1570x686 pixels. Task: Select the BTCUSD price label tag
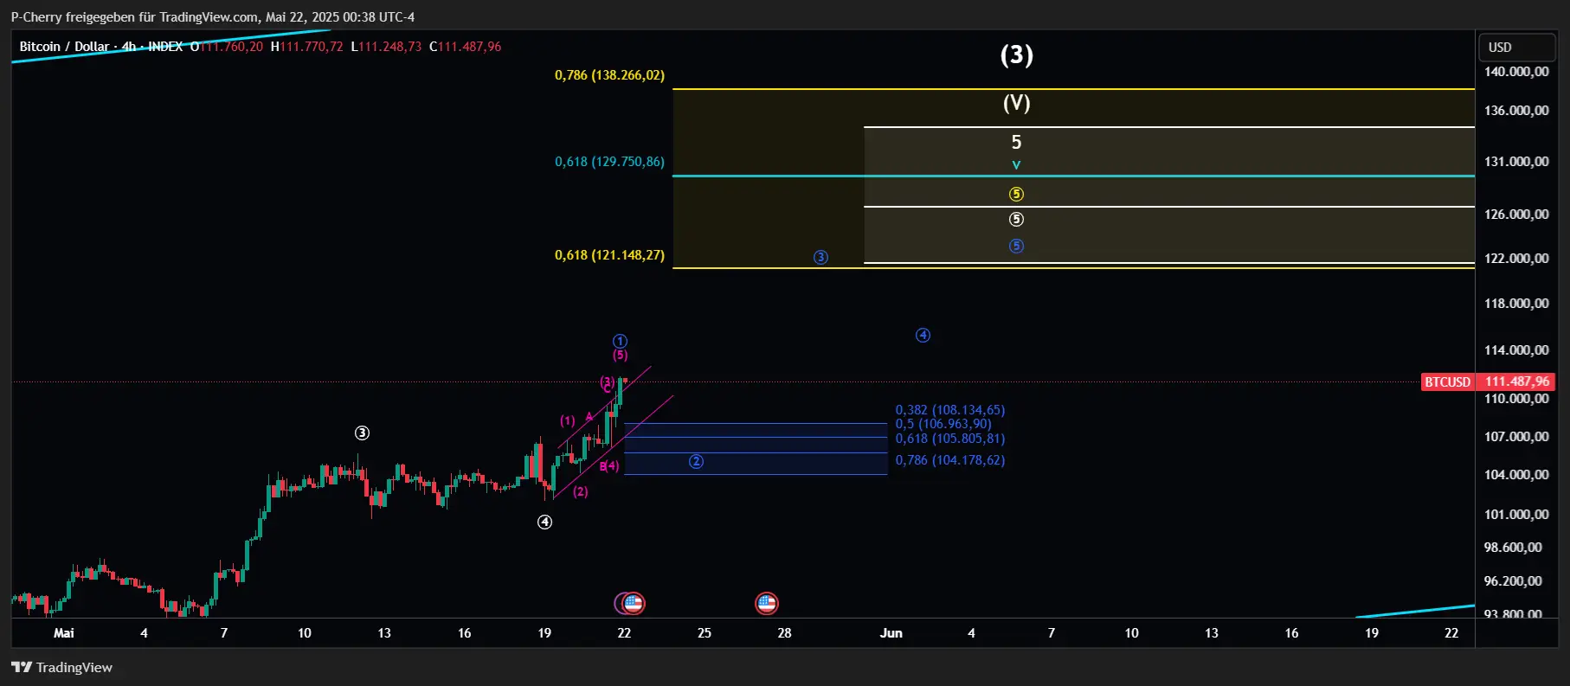coord(1447,381)
